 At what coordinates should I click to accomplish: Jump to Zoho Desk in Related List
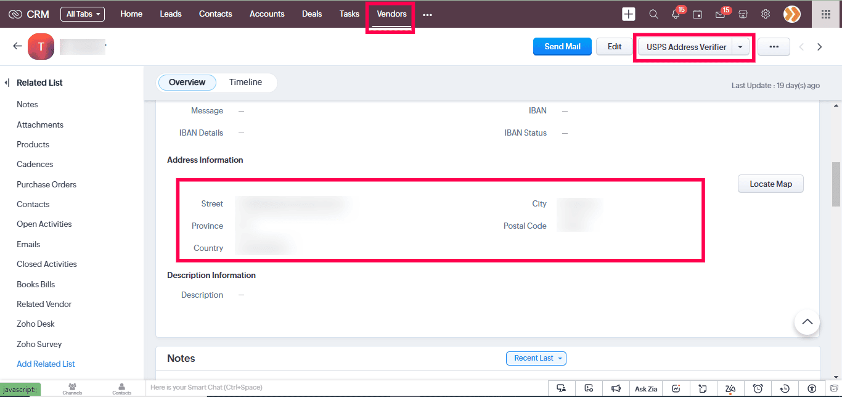point(35,324)
